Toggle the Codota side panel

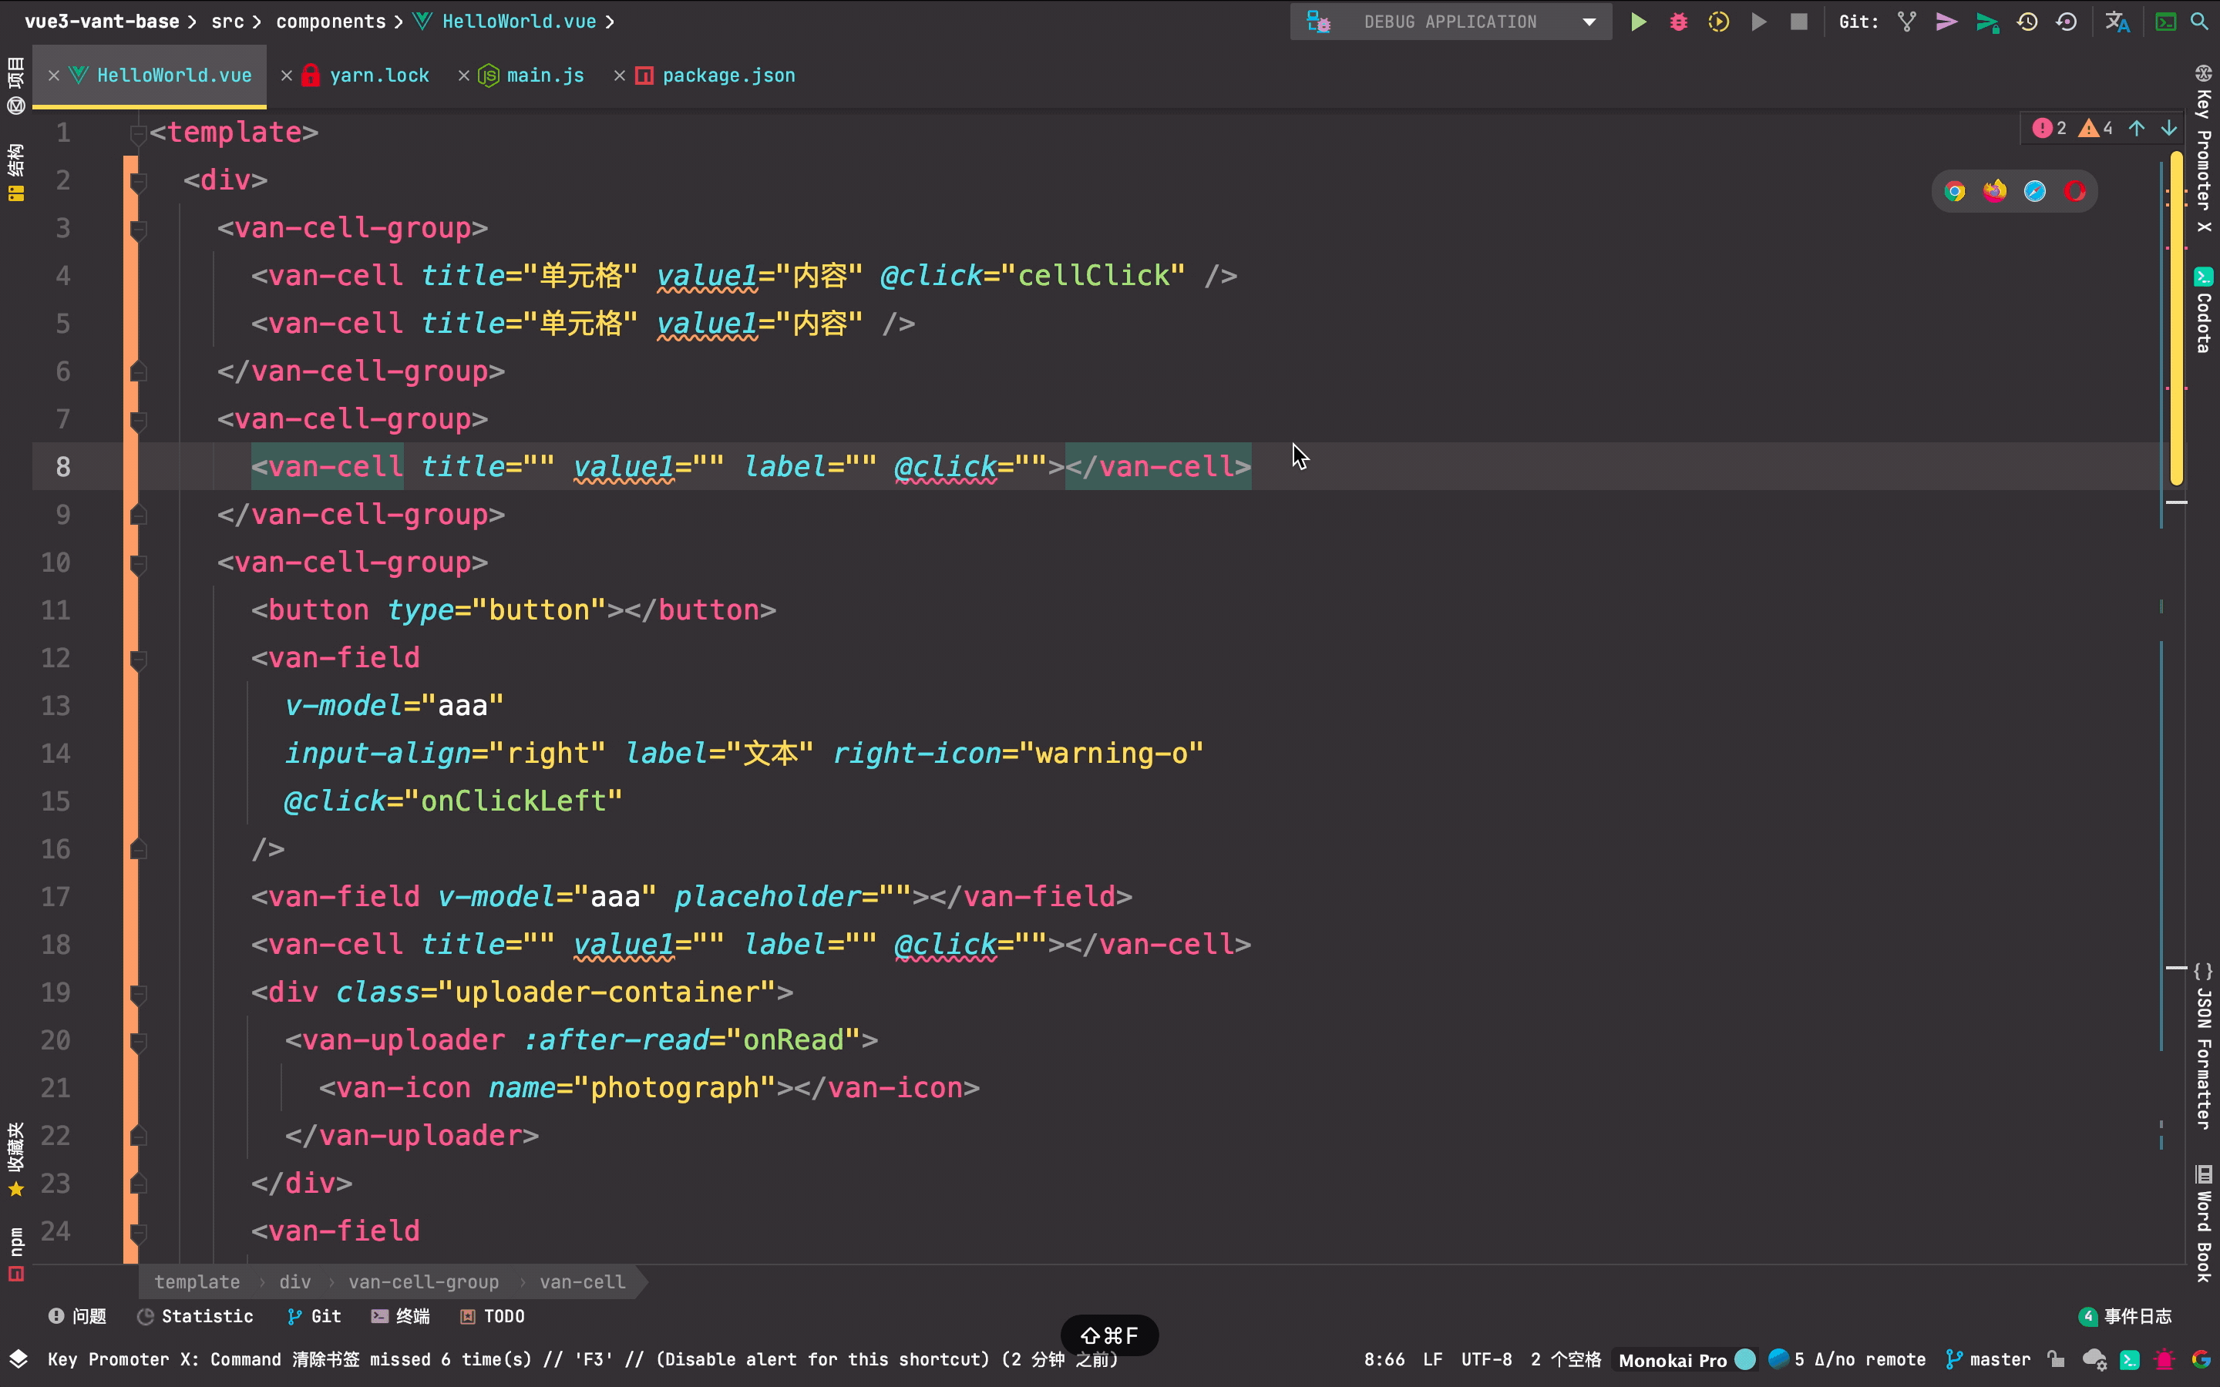pyautogui.click(x=2204, y=312)
